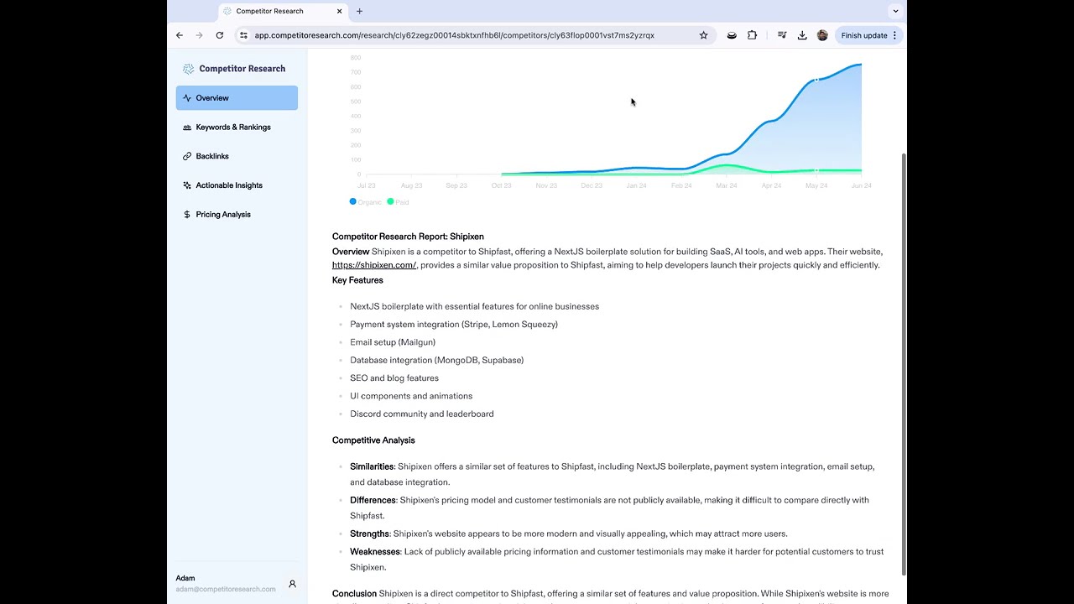This screenshot has width=1074, height=604.
Task: Open the media controls toolbar icon
Action: pyautogui.click(x=782, y=35)
